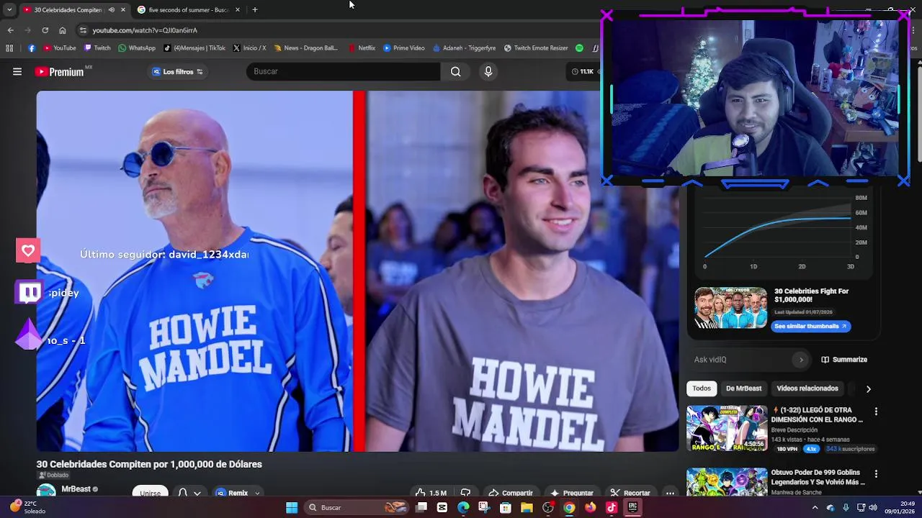The width and height of the screenshot is (922, 518).
Task: Open the browser home button
Action: (63, 30)
